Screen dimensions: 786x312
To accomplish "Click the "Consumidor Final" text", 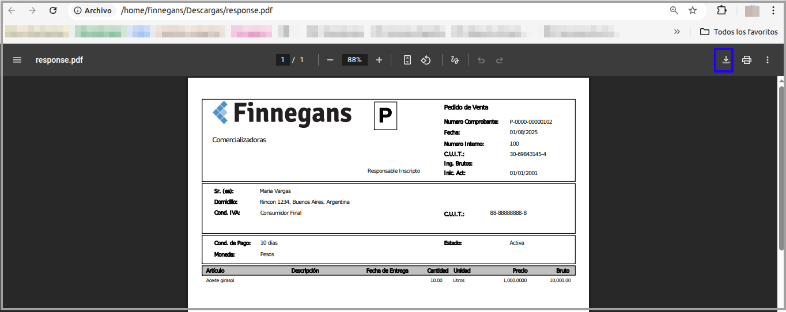I will click(281, 213).
